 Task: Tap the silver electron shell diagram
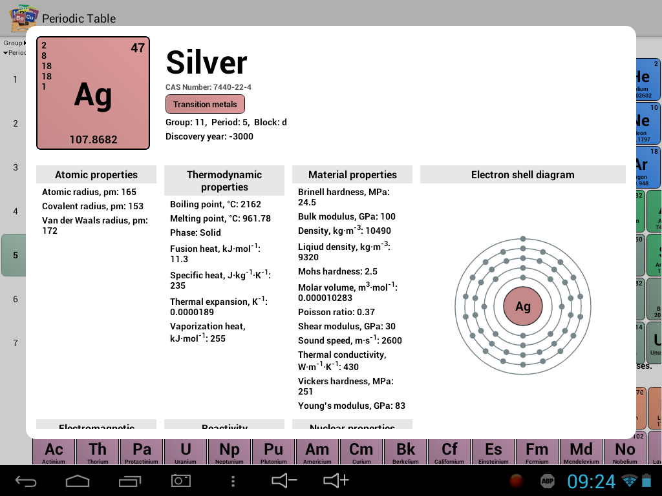[x=522, y=306]
